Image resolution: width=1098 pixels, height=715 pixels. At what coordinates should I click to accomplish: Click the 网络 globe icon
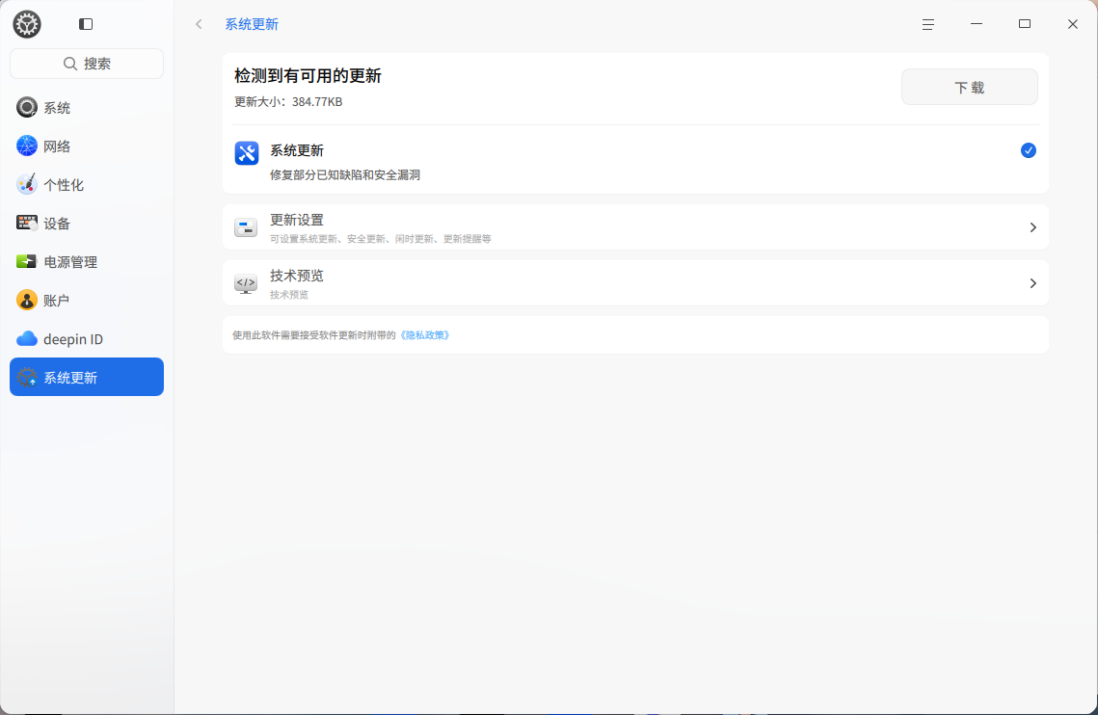pos(27,146)
